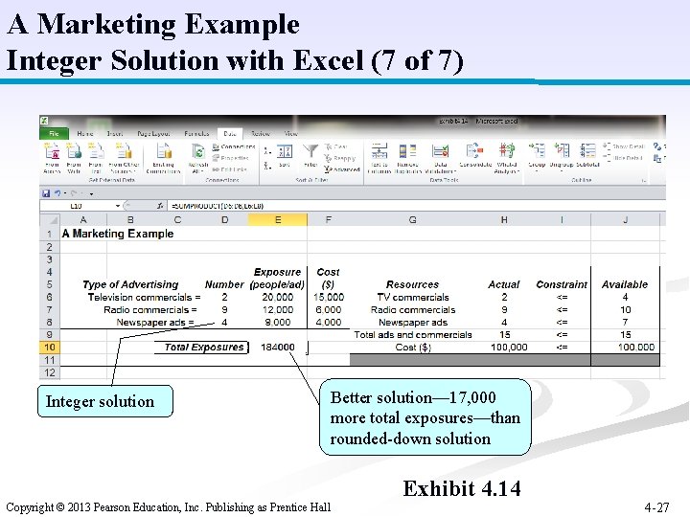Click the Connections button in ribbon
Screen dimensions: 690x517
point(234,146)
